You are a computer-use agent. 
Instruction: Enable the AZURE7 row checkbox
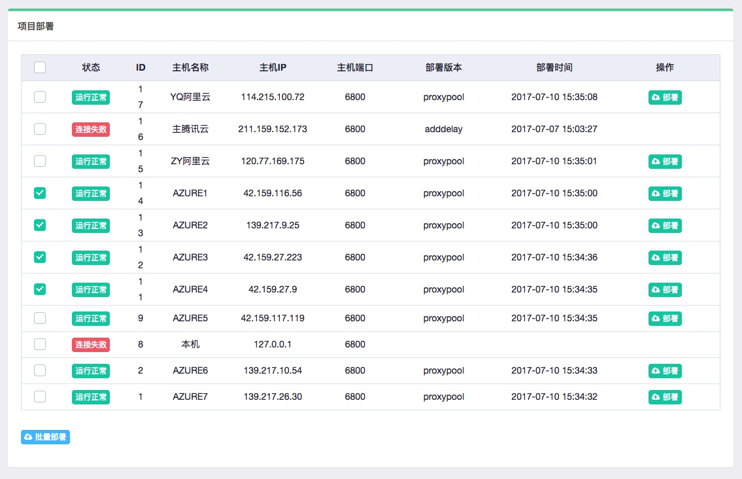click(40, 397)
